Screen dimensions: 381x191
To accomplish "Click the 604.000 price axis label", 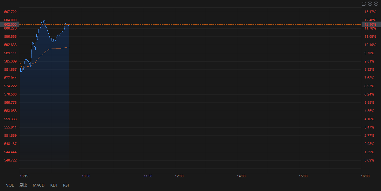I will [10, 20].
